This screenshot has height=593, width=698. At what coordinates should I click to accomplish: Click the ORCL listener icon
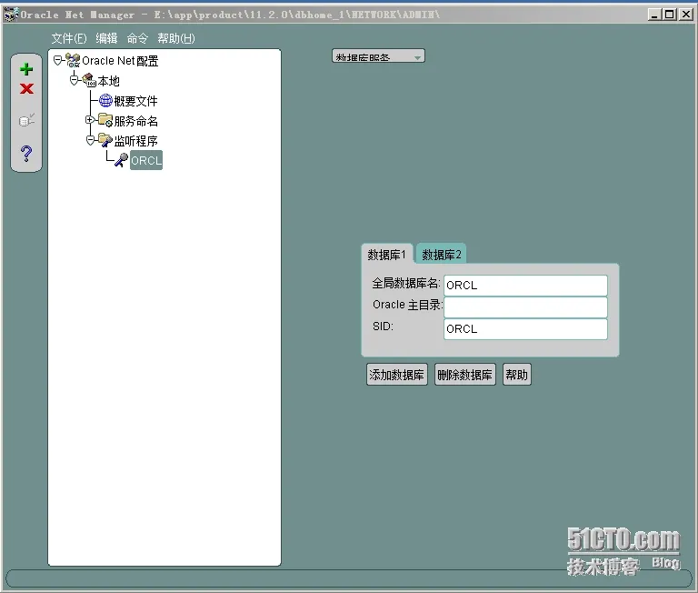coord(121,160)
